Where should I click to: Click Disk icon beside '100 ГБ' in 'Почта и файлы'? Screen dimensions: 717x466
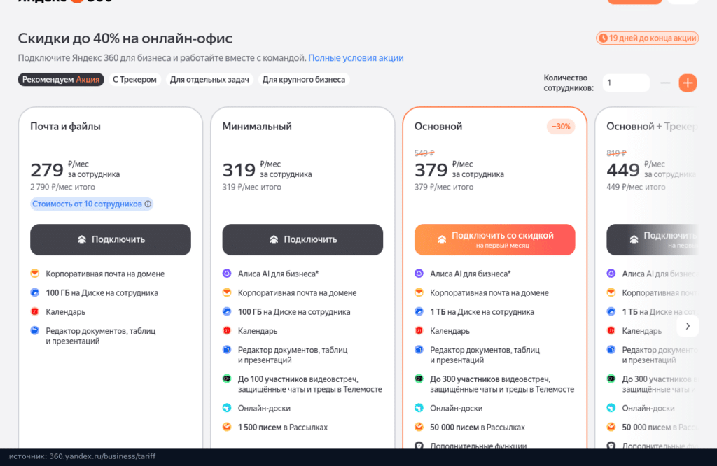pyautogui.click(x=35, y=292)
